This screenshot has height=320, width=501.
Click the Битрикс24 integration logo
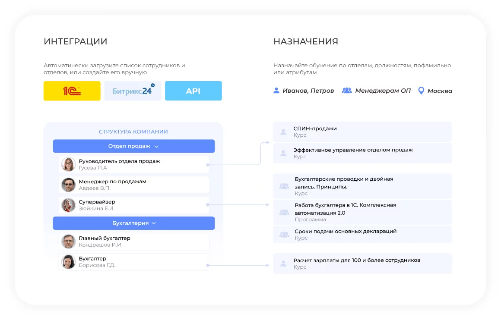133,91
